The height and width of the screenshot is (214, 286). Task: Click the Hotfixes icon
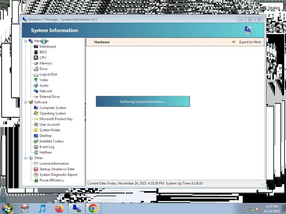(x=36, y=152)
